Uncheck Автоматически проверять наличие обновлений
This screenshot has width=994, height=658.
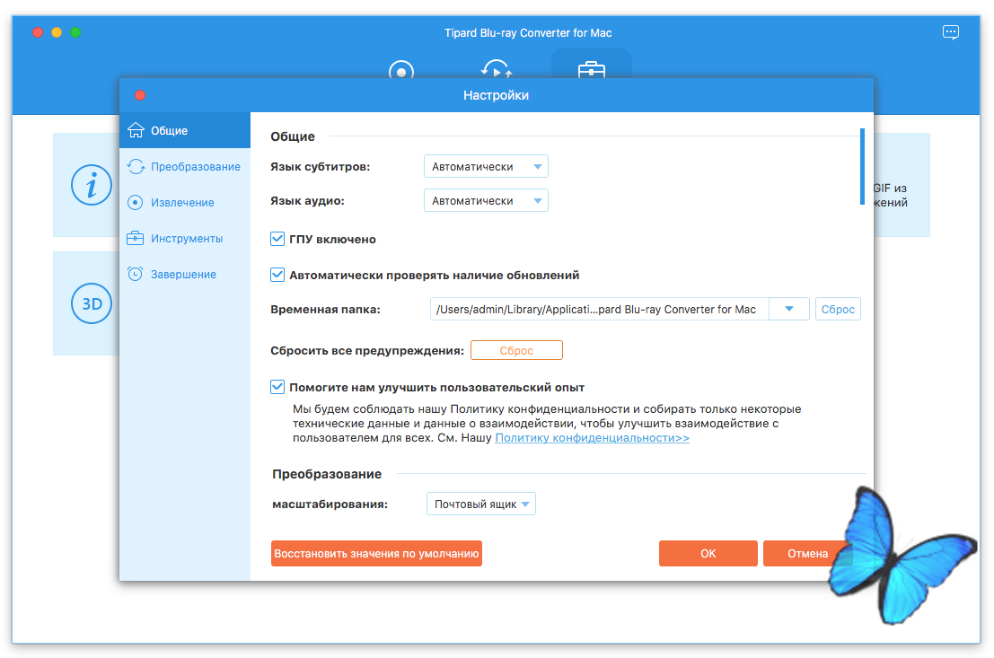(277, 275)
